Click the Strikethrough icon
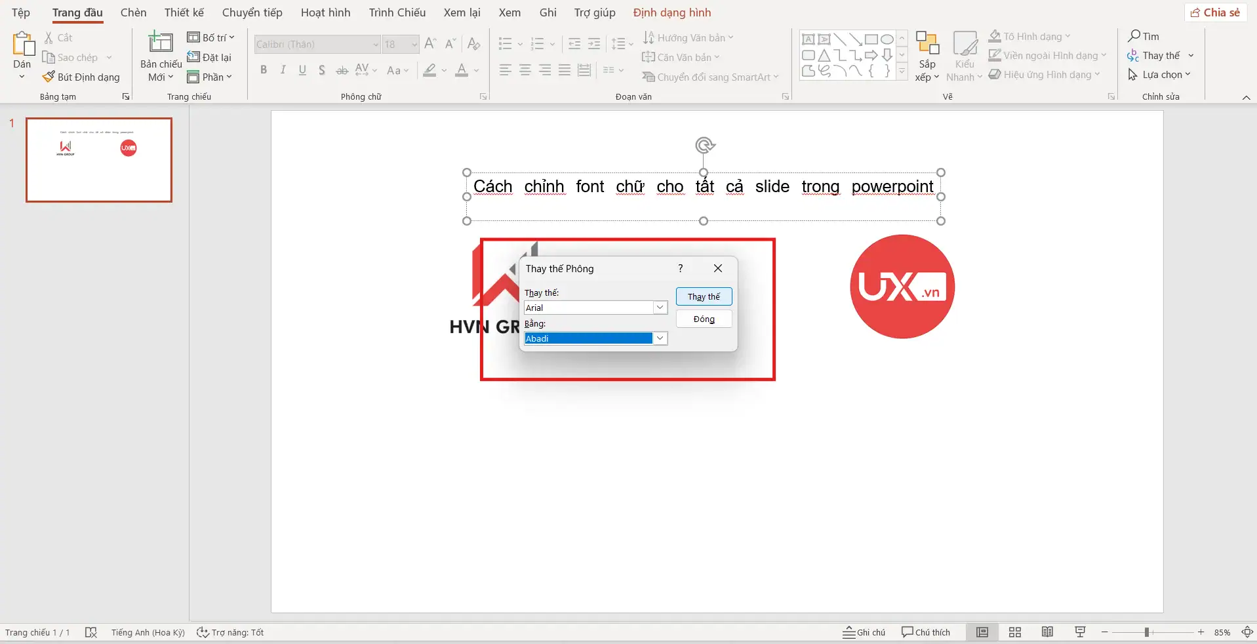The width and height of the screenshot is (1257, 644). (x=342, y=70)
